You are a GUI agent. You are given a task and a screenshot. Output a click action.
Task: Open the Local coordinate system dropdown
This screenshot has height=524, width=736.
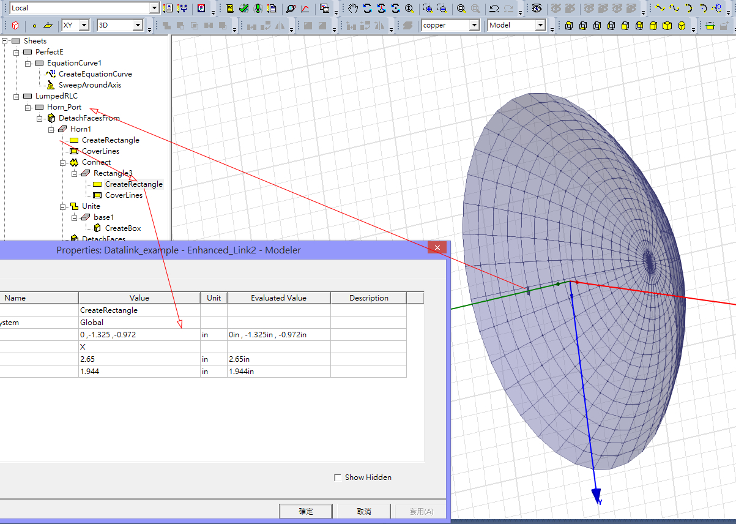point(154,8)
